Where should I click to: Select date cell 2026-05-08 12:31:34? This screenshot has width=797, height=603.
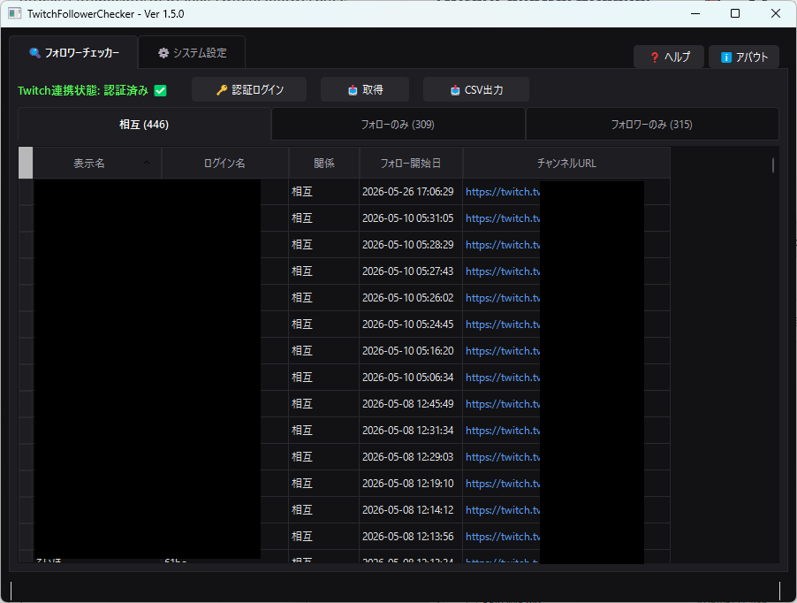(411, 430)
